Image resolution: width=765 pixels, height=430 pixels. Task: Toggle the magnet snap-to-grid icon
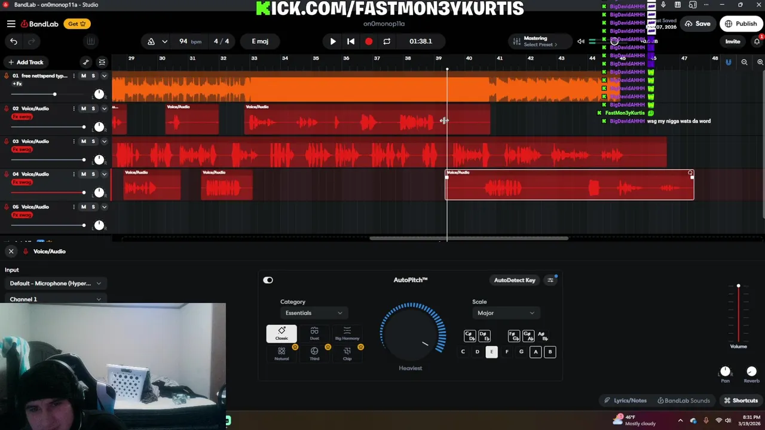tap(728, 62)
